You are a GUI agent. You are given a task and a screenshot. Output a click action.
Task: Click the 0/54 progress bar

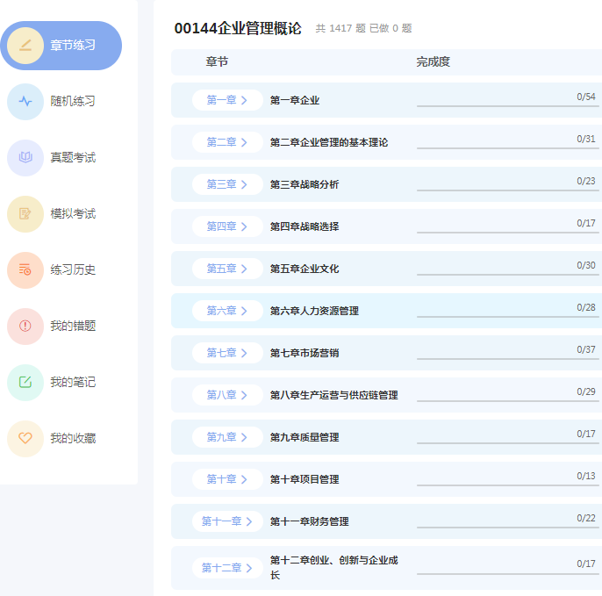pyautogui.click(x=508, y=105)
